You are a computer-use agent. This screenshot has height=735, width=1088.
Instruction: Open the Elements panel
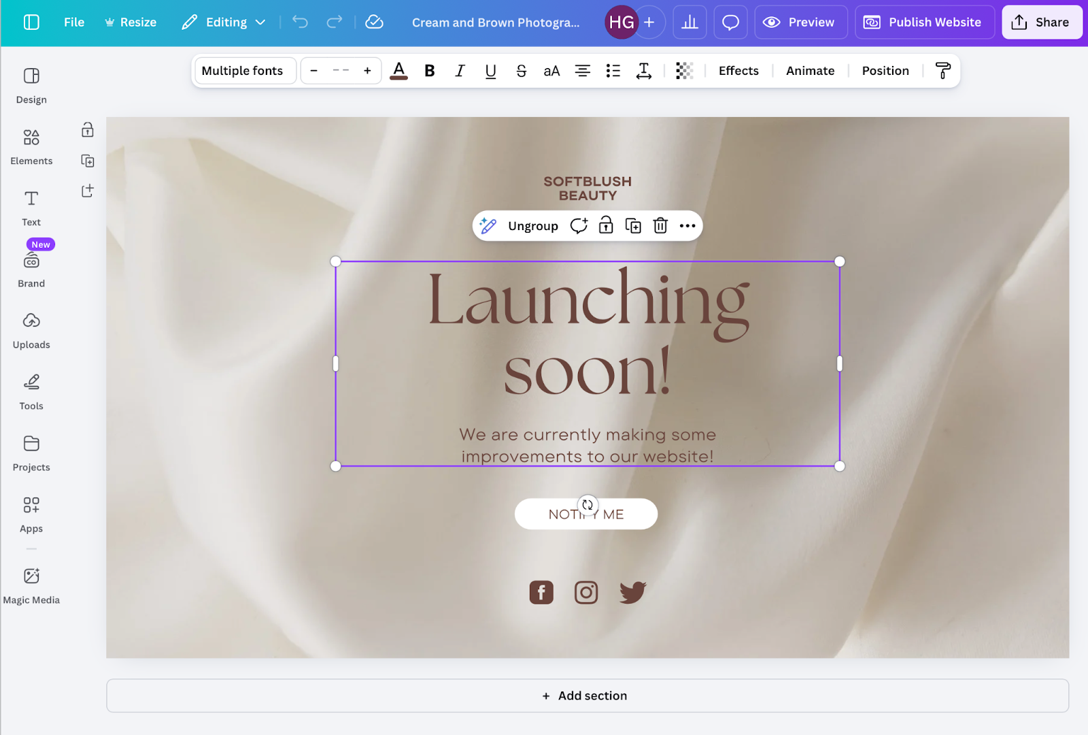click(x=31, y=145)
